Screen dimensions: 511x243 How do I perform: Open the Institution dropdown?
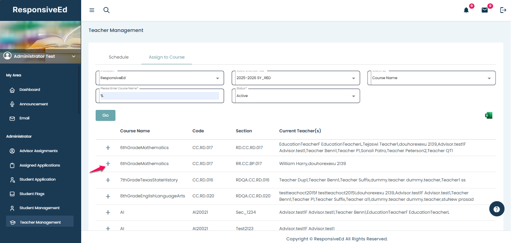tap(160, 78)
